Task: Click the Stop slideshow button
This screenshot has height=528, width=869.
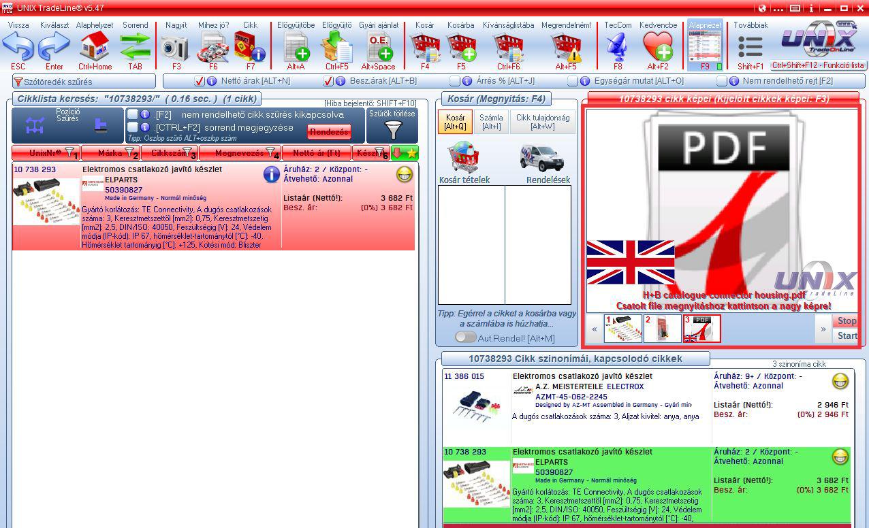Action: (x=847, y=321)
